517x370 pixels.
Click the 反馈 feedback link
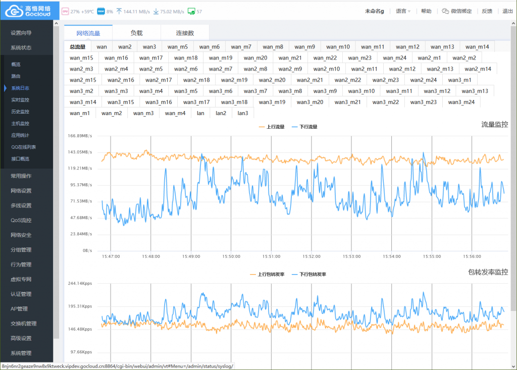pyautogui.click(x=487, y=11)
